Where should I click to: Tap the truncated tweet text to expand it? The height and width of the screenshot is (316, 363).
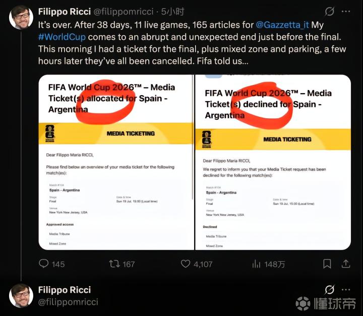point(192,43)
